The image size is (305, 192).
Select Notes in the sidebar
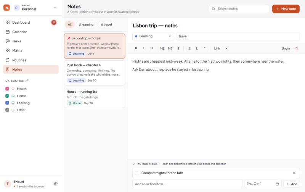(x=31, y=69)
